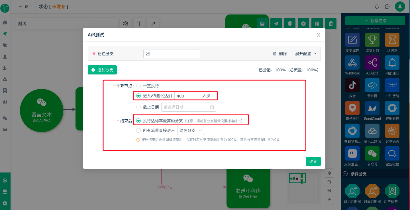Image resolution: width=410 pixels, height=210 pixels.
Task: Select the 公众号 WeChat node icon
Action: click(372, 153)
